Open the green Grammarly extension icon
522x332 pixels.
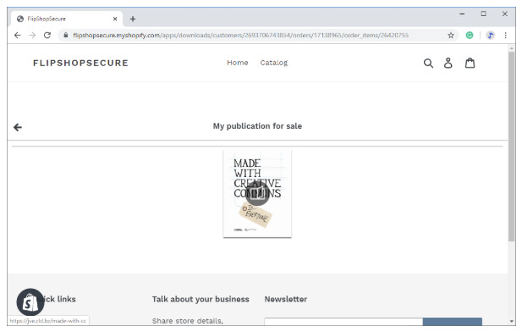(x=470, y=35)
